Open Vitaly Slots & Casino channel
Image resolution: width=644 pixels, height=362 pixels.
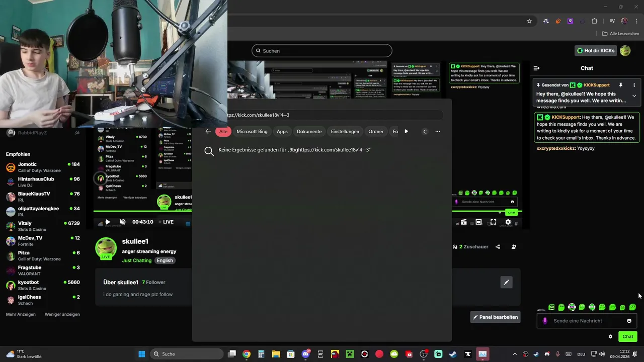(x=43, y=226)
